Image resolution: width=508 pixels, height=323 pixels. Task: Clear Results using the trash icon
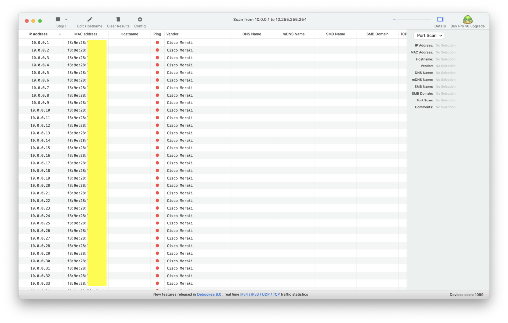point(118,20)
